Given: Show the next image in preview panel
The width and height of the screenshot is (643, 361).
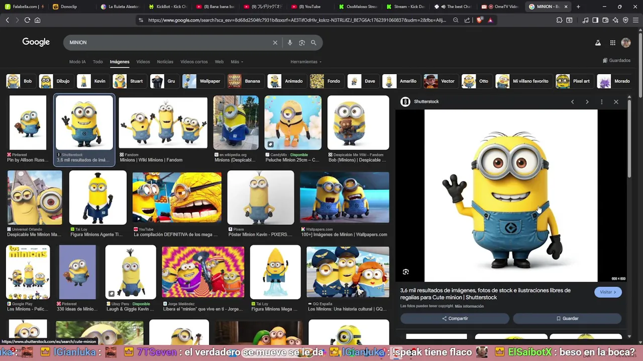Looking at the screenshot, I should tap(587, 102).
